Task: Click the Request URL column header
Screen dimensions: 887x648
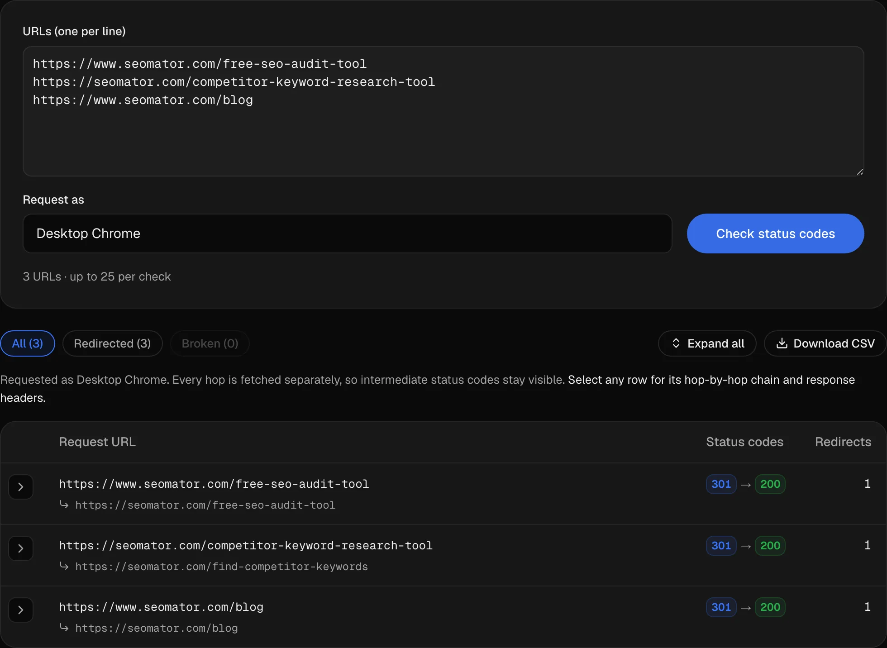Action: coord(97,442)
